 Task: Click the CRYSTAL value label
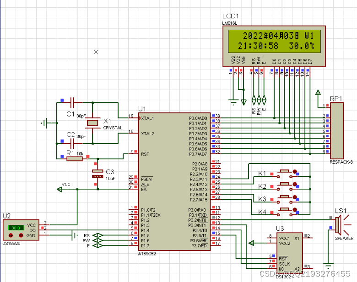(x=113, y=128)
